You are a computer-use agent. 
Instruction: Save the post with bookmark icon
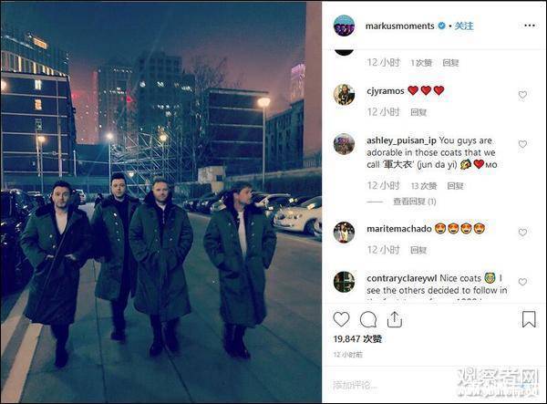[529, 319]
